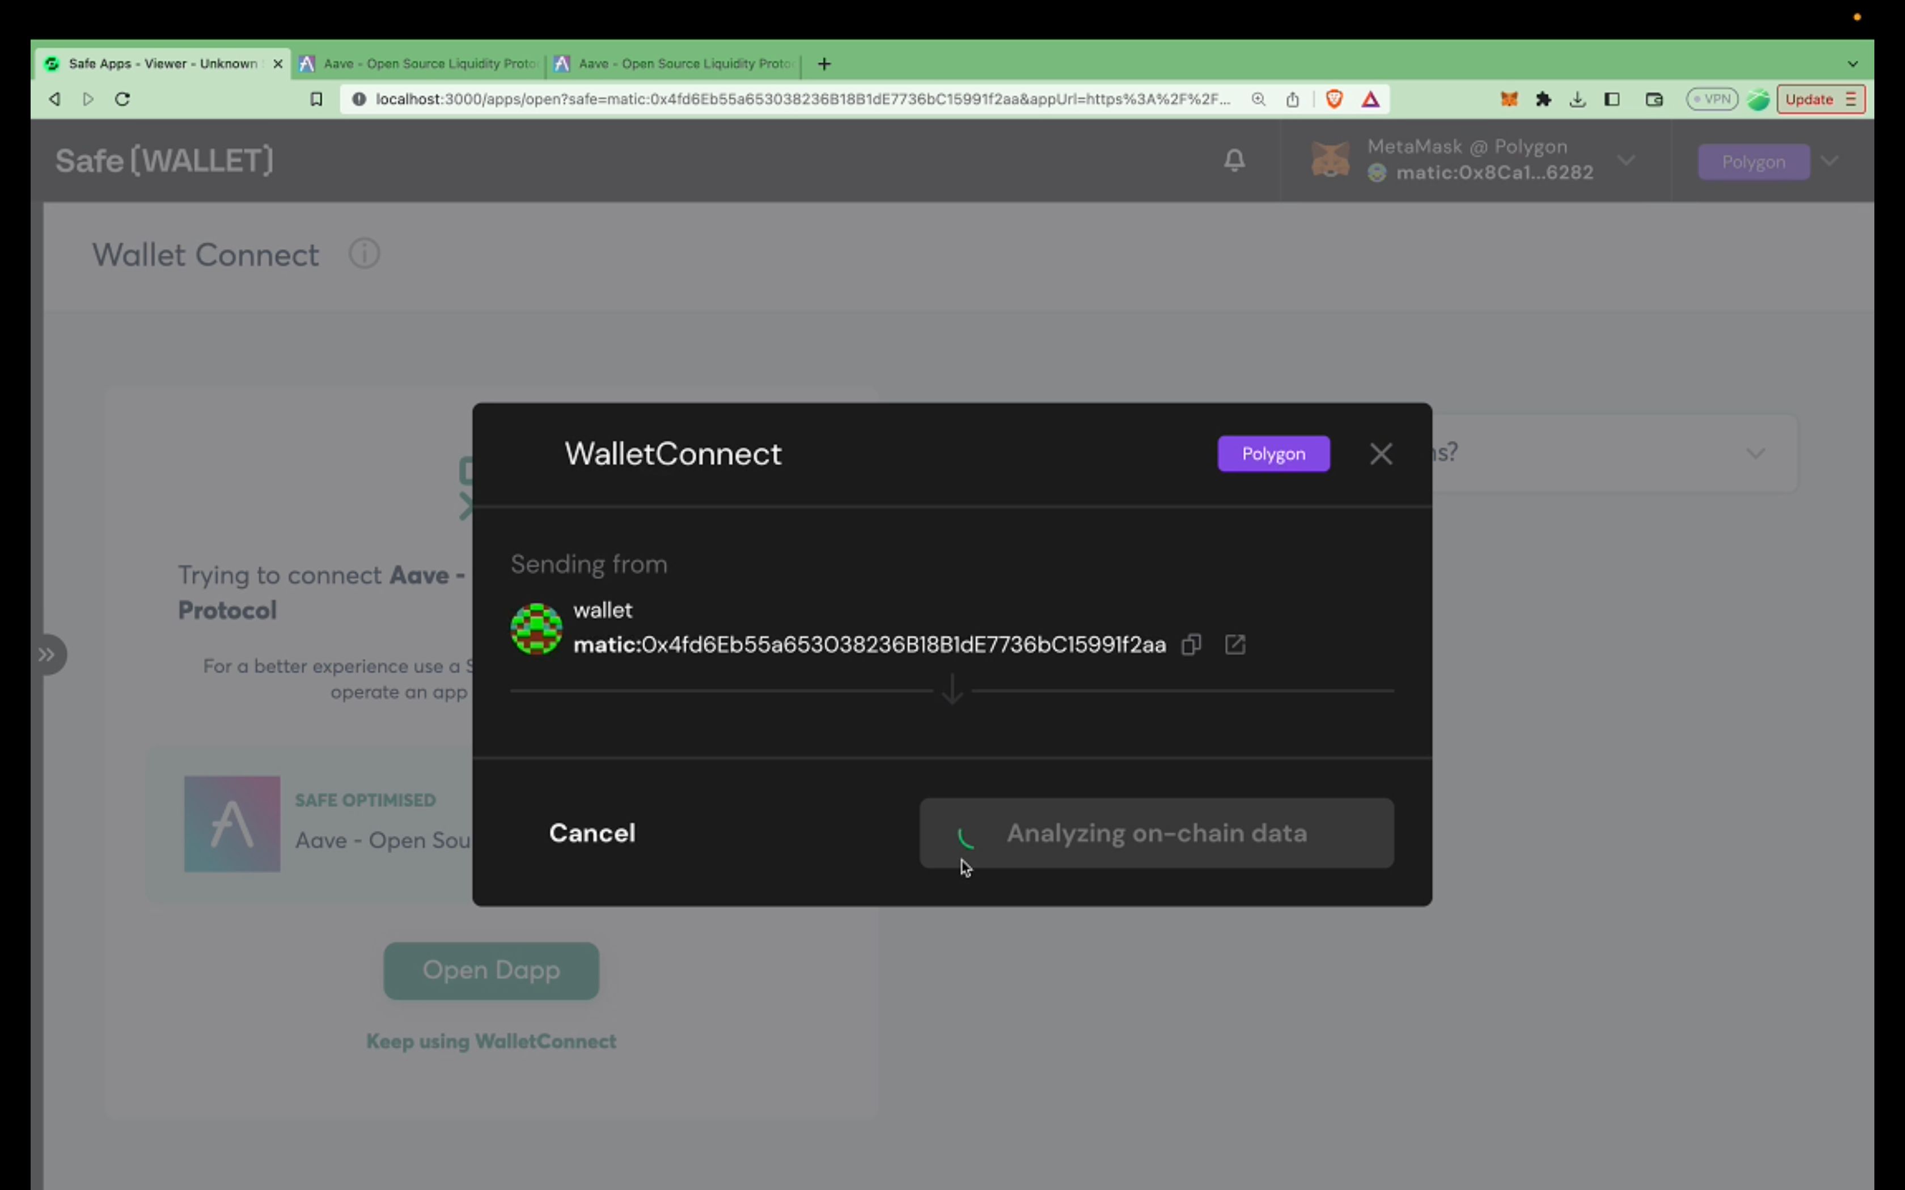Image resolution: width=1905 pixels, height=1190 pixels.
Task: Copy the matic wallet address
Action: click(x=1191, y=645)
